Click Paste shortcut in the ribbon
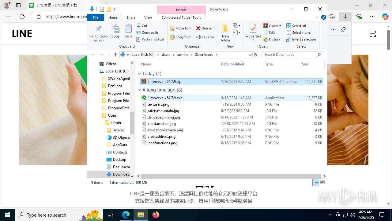 point(150,39)
